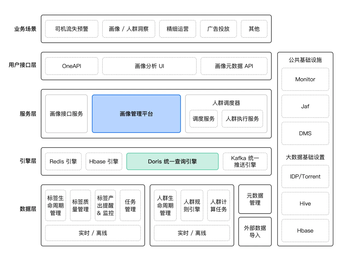Click the Redis 引擎 box

pyautogui.click(x=63, y=161)
